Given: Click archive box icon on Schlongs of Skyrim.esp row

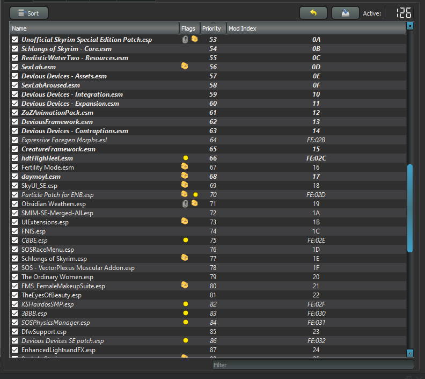Looking at the screenshot, I should point(185,258).
